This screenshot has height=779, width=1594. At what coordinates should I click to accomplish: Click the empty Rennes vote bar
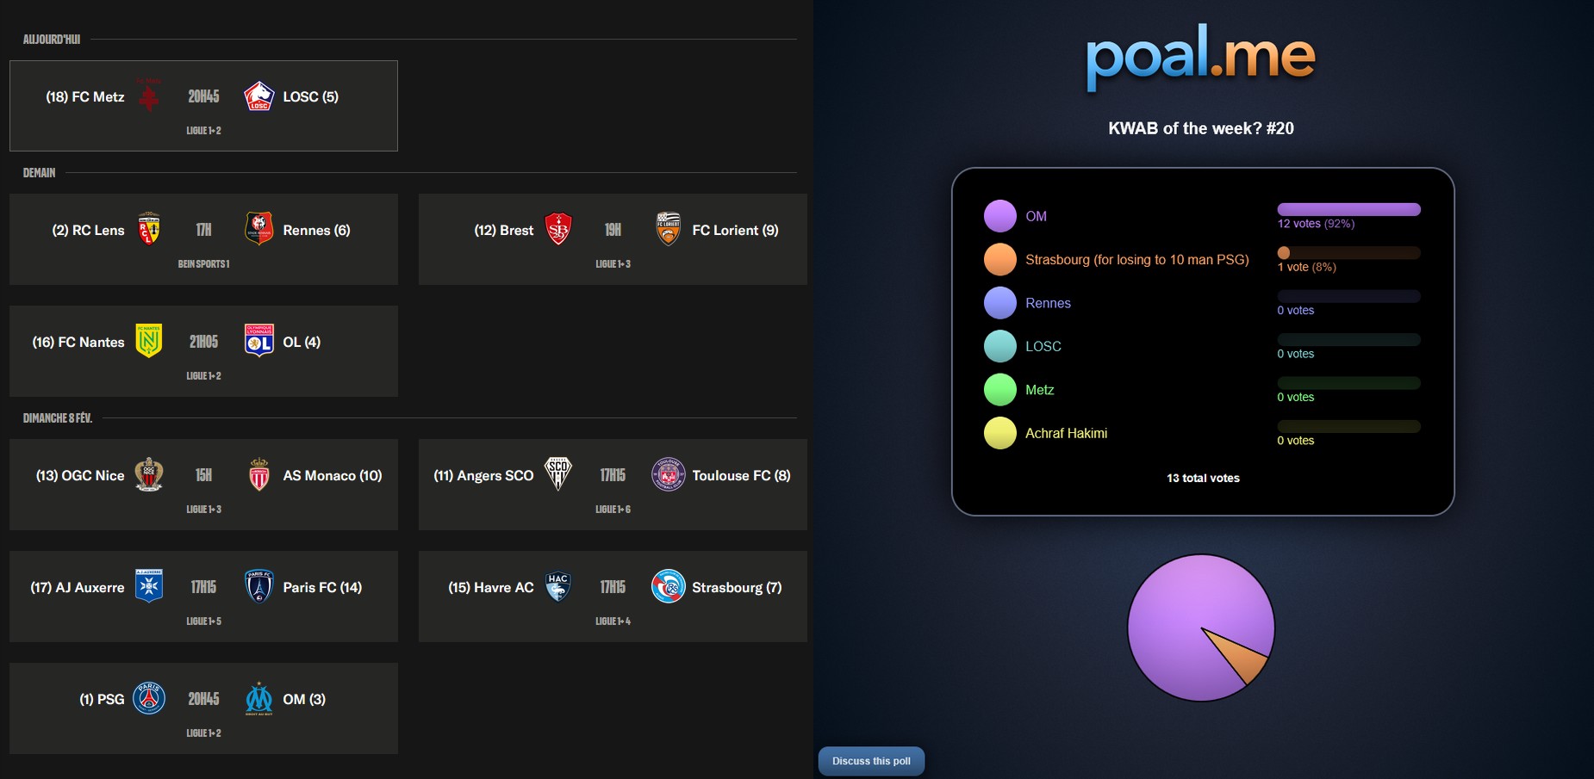tap(1348, 296)
